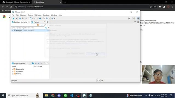
Task: Open the Navigate menu
Action: [23, 15]
